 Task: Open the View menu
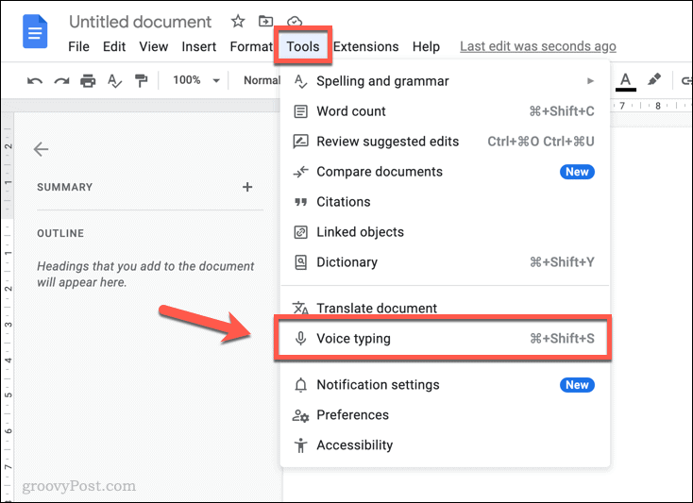(x=153, y=46)
